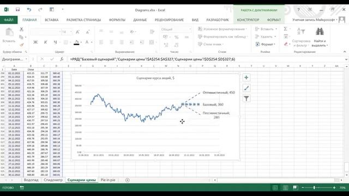Open font size dropdown
Image resolution: width=349 pixels, height=196 pixels.
tap(71, 32)
